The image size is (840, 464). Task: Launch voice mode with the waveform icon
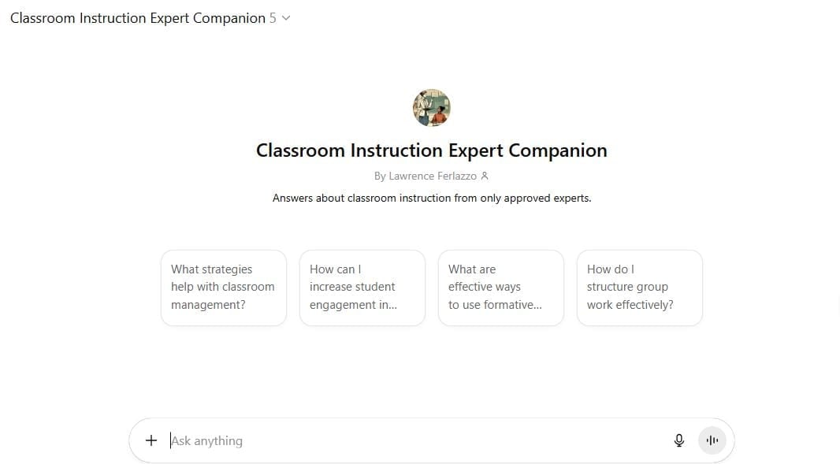712,440
